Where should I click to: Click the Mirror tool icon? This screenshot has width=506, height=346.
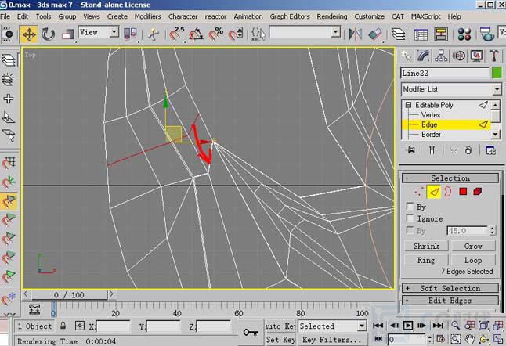point(356,34)
